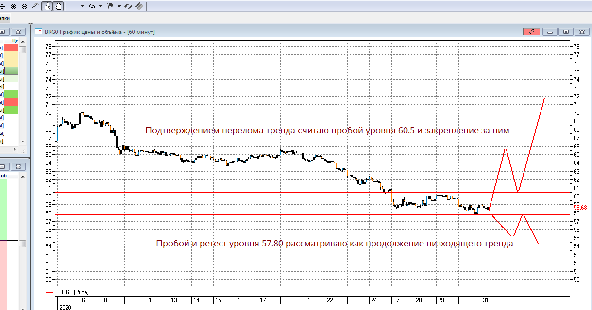Click the text annotation about level 57.80
This screenshot has height=310, width=592.
tap(335, 244)
